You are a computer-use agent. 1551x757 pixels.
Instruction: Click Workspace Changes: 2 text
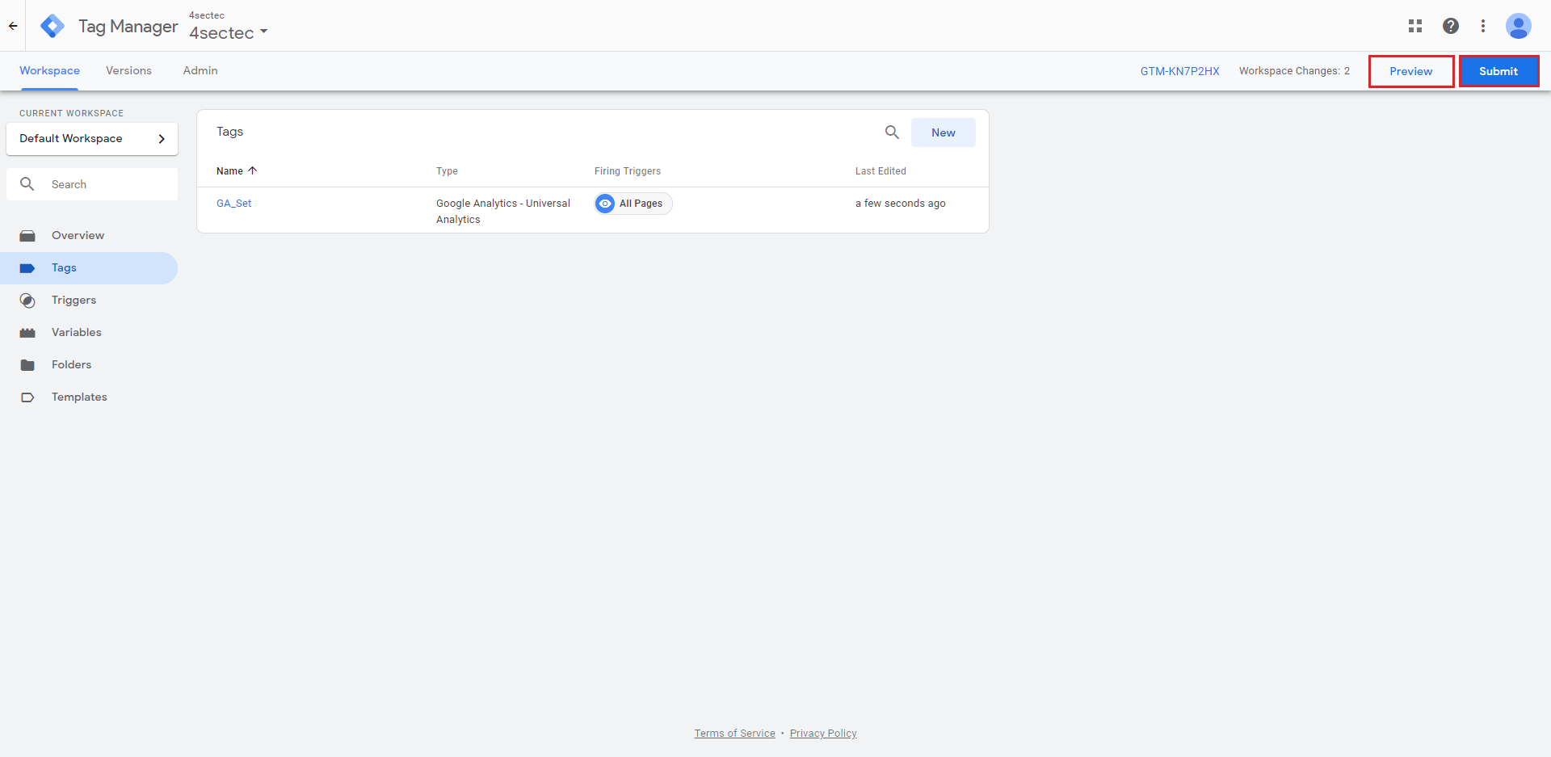click(x=1294, y=71)
